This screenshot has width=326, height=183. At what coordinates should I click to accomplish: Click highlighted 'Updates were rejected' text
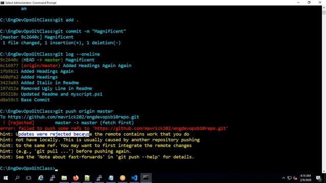(54, 134)
